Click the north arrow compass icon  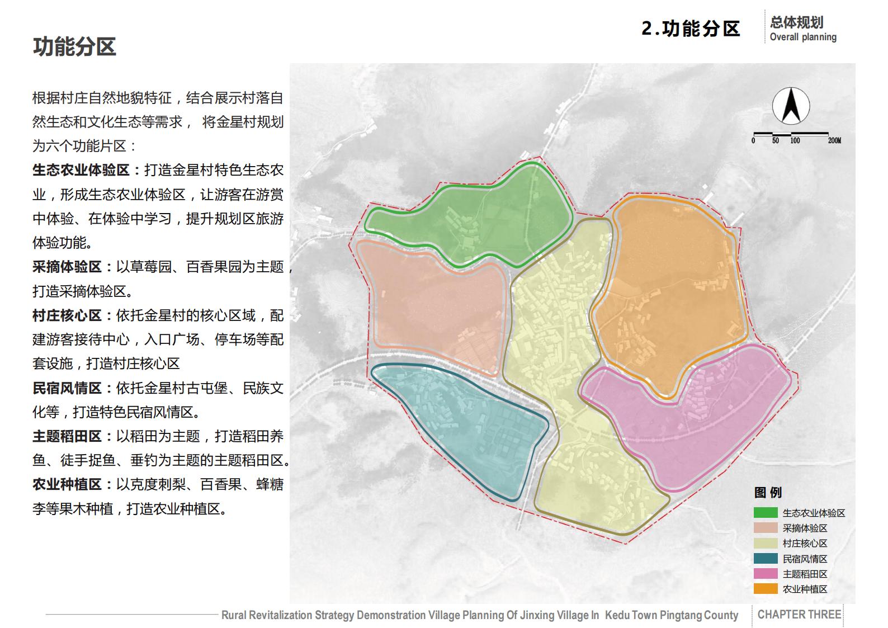[791, 106]
